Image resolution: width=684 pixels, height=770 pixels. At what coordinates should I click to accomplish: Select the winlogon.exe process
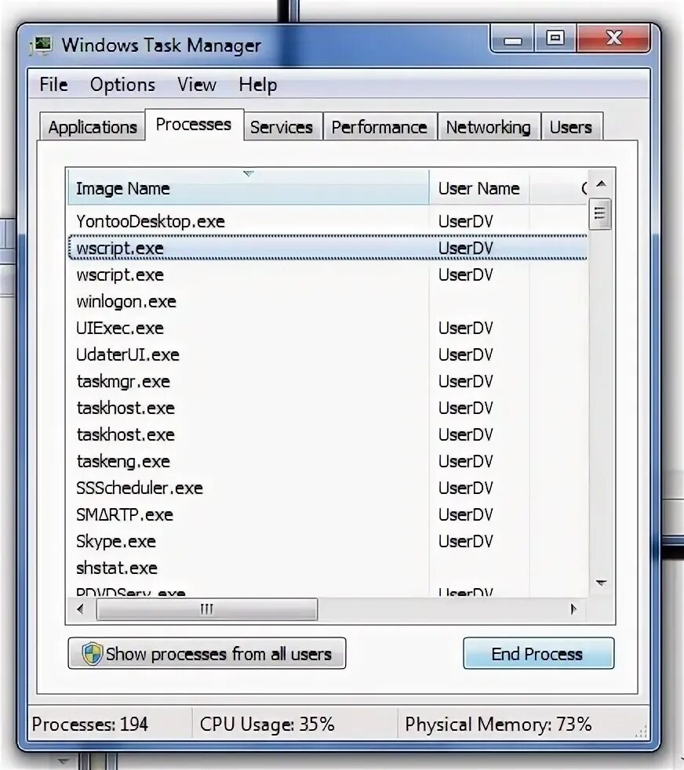(x=328, y=302)
